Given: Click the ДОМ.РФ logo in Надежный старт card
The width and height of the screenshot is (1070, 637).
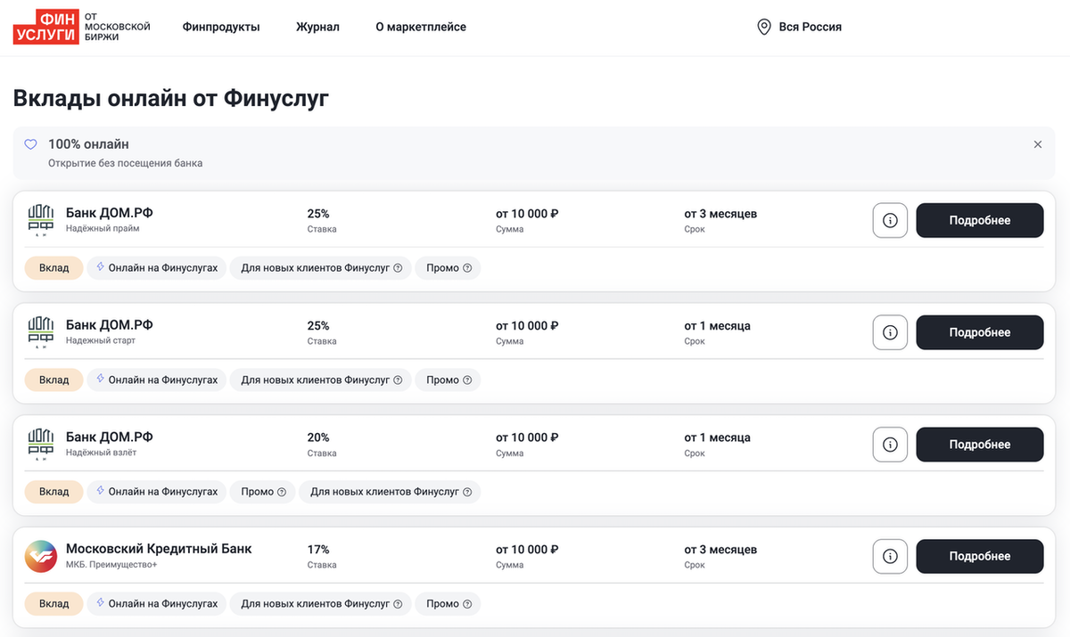Looking at the screenshot, I should click(x=41, y=332).
